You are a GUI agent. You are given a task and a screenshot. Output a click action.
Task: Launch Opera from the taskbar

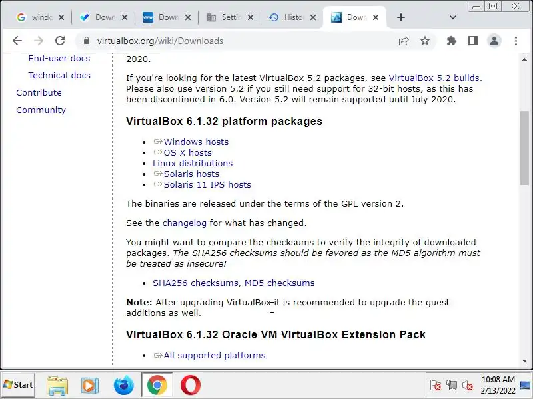click(191, 385)
